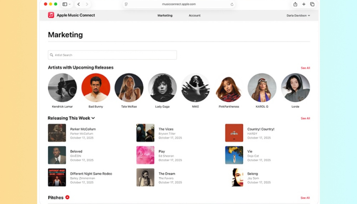Viewport: 357px width, 204px height.
Task: Click the "Jay Som" artist name
Action: (253, 178)
